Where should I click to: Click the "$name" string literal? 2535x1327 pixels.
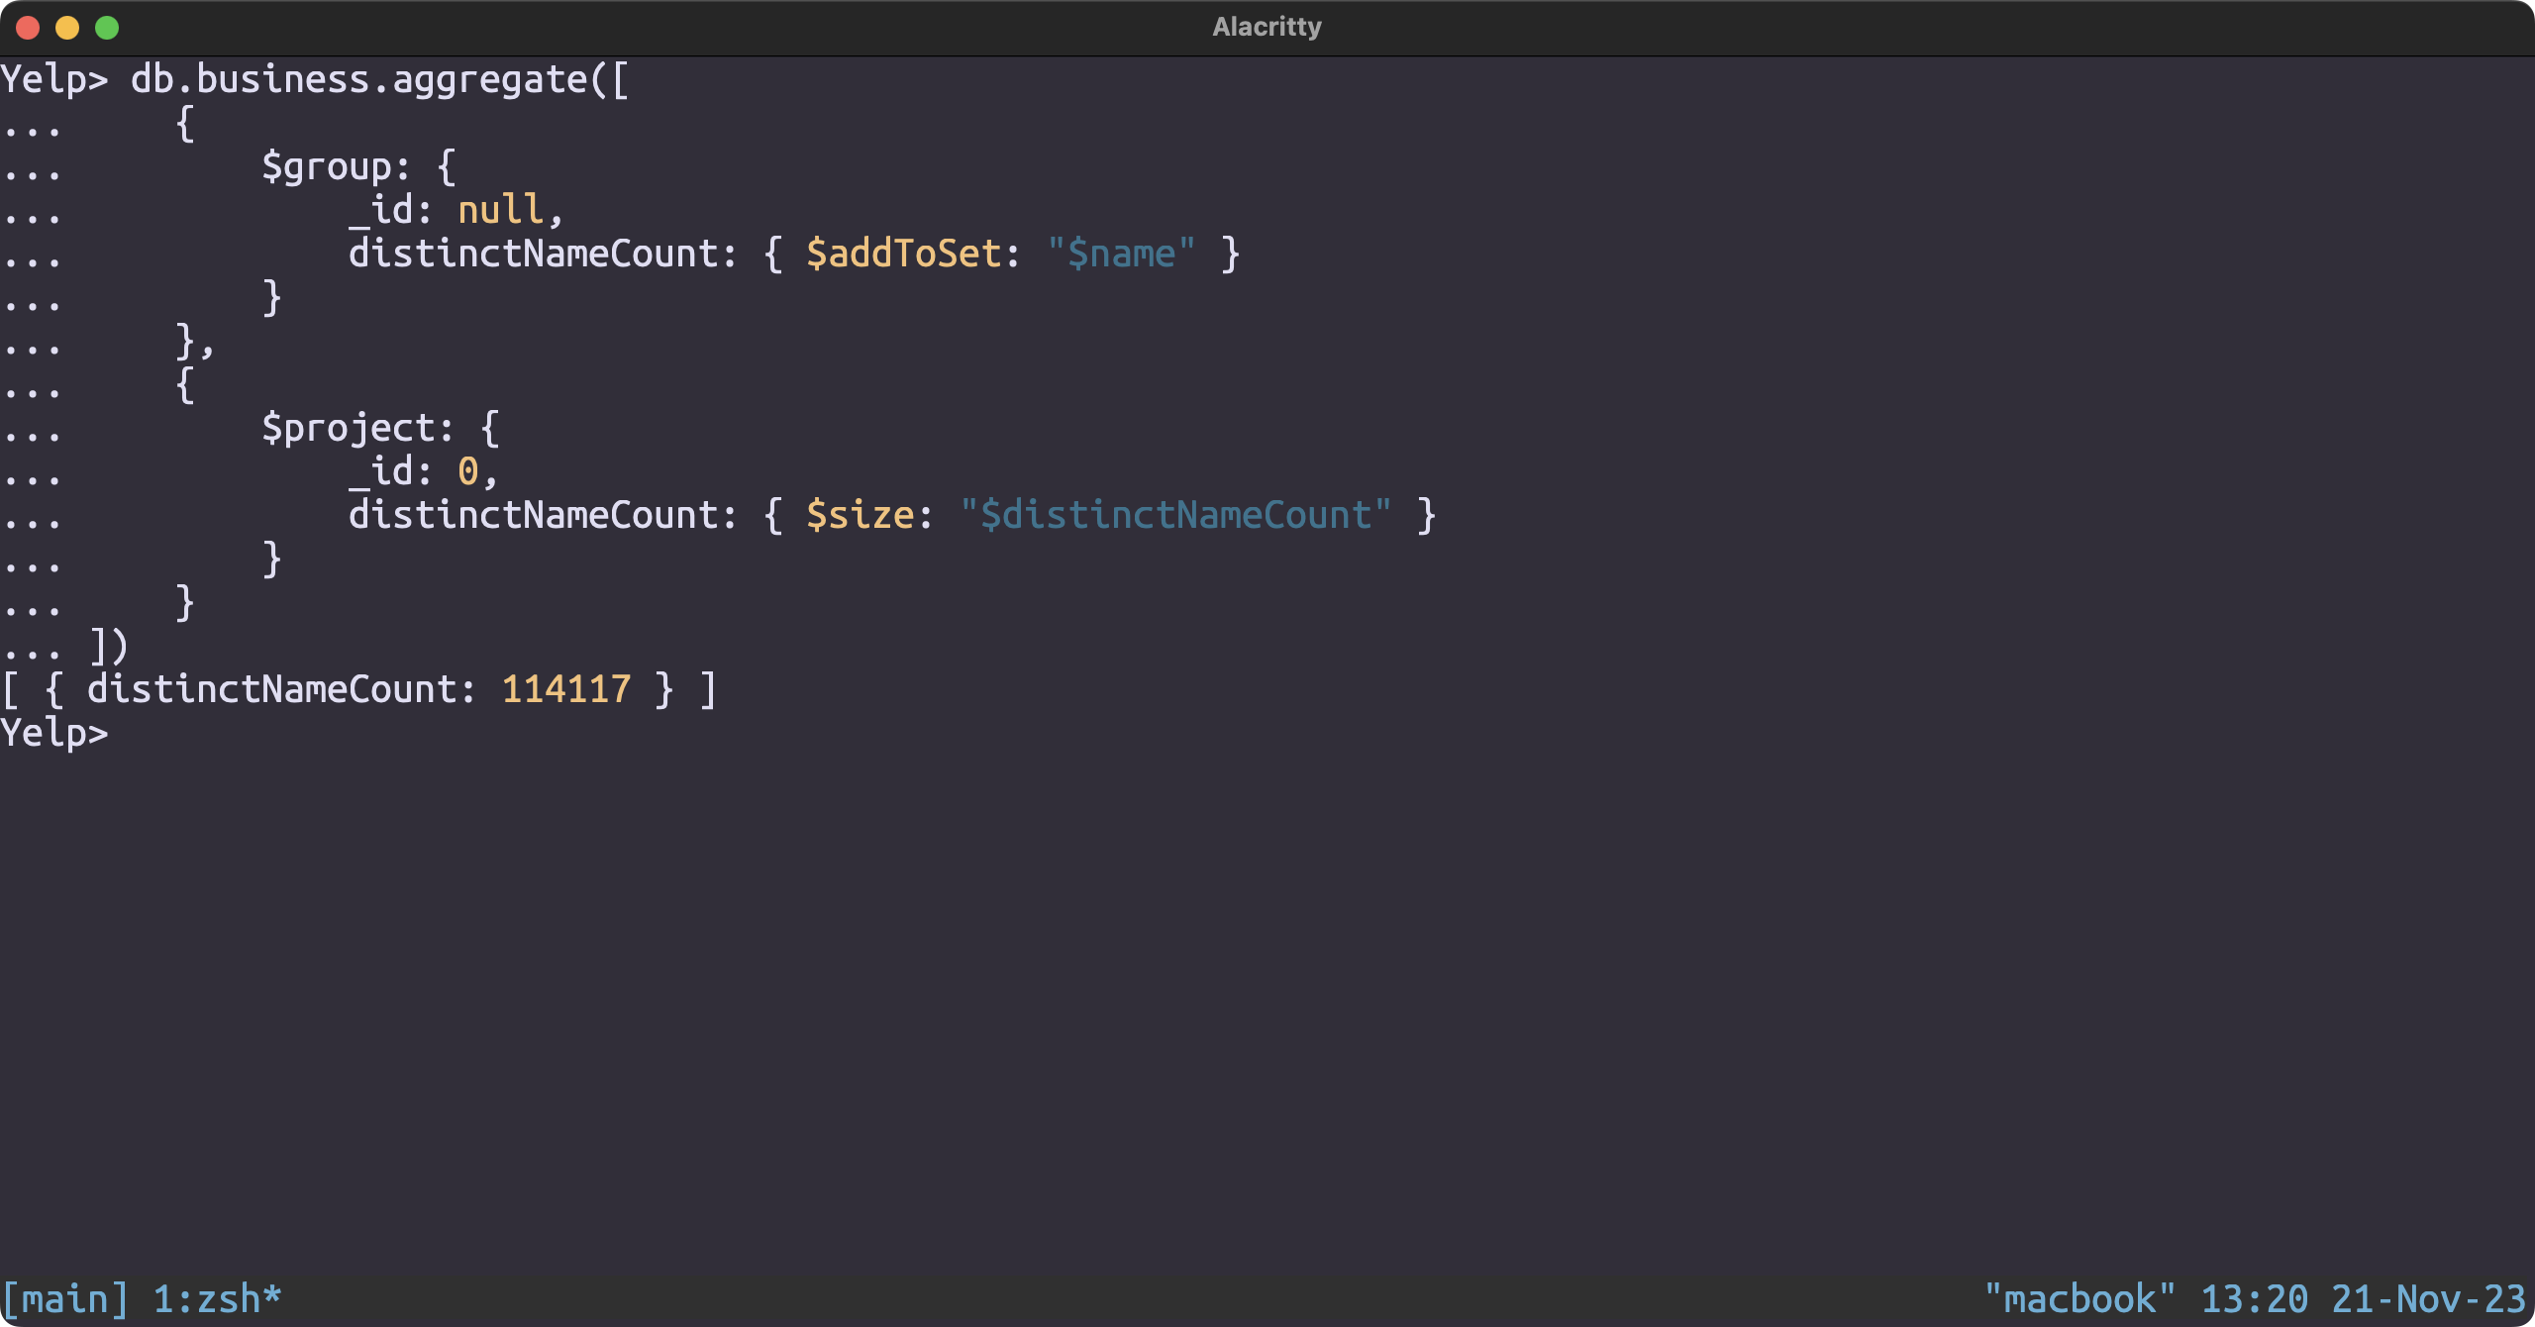pyautogui.click(x=1121, y=254)
